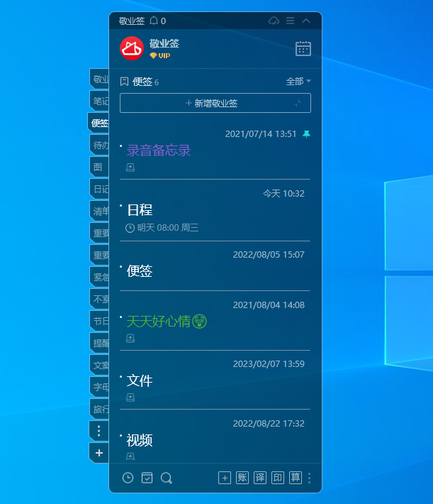
Task: Switch to the 敬业 side tab
Action: 100,79
